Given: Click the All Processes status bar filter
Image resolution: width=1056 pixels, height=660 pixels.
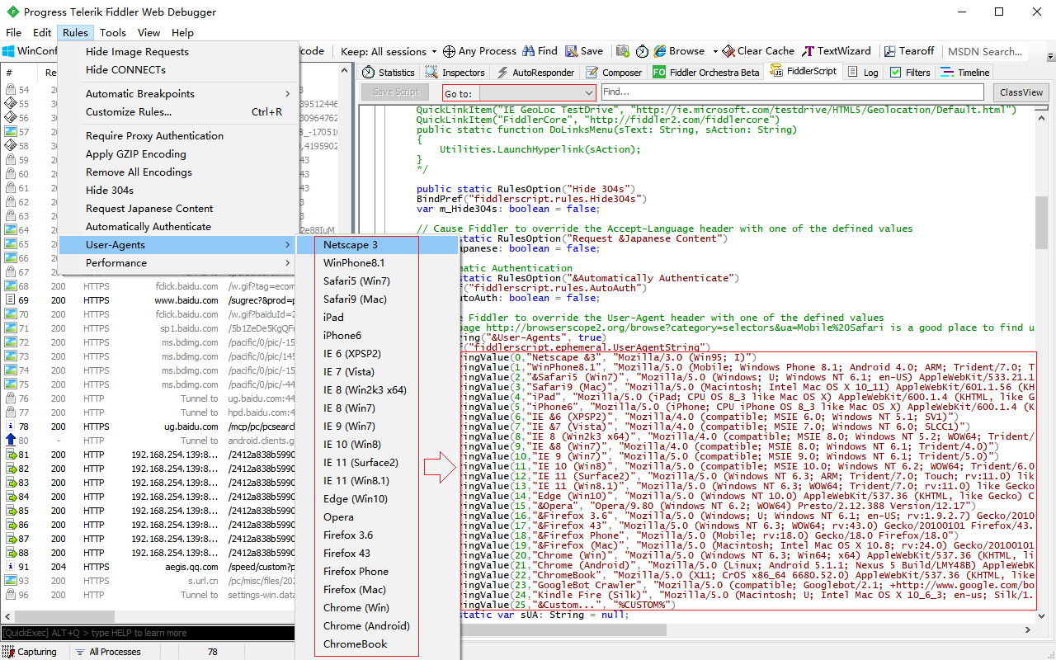Looking at the screenshot, I should click(x=108, y=652).
